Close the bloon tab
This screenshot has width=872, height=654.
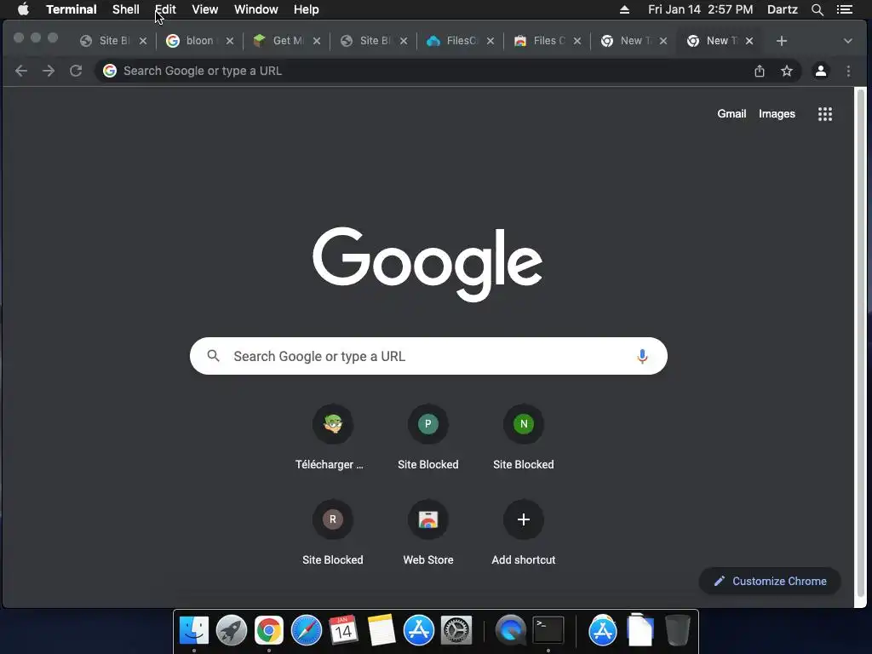(230, 41)
